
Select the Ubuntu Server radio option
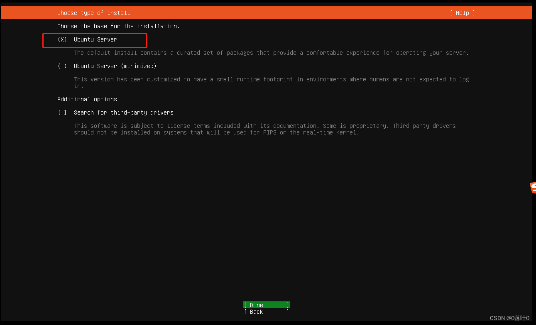[x=87, y=39]
